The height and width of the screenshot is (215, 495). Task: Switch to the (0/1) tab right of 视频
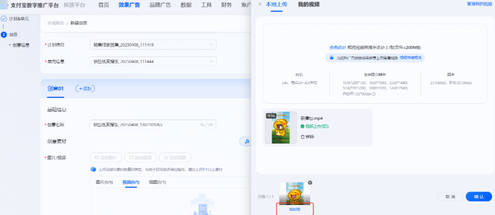[157, 182]
